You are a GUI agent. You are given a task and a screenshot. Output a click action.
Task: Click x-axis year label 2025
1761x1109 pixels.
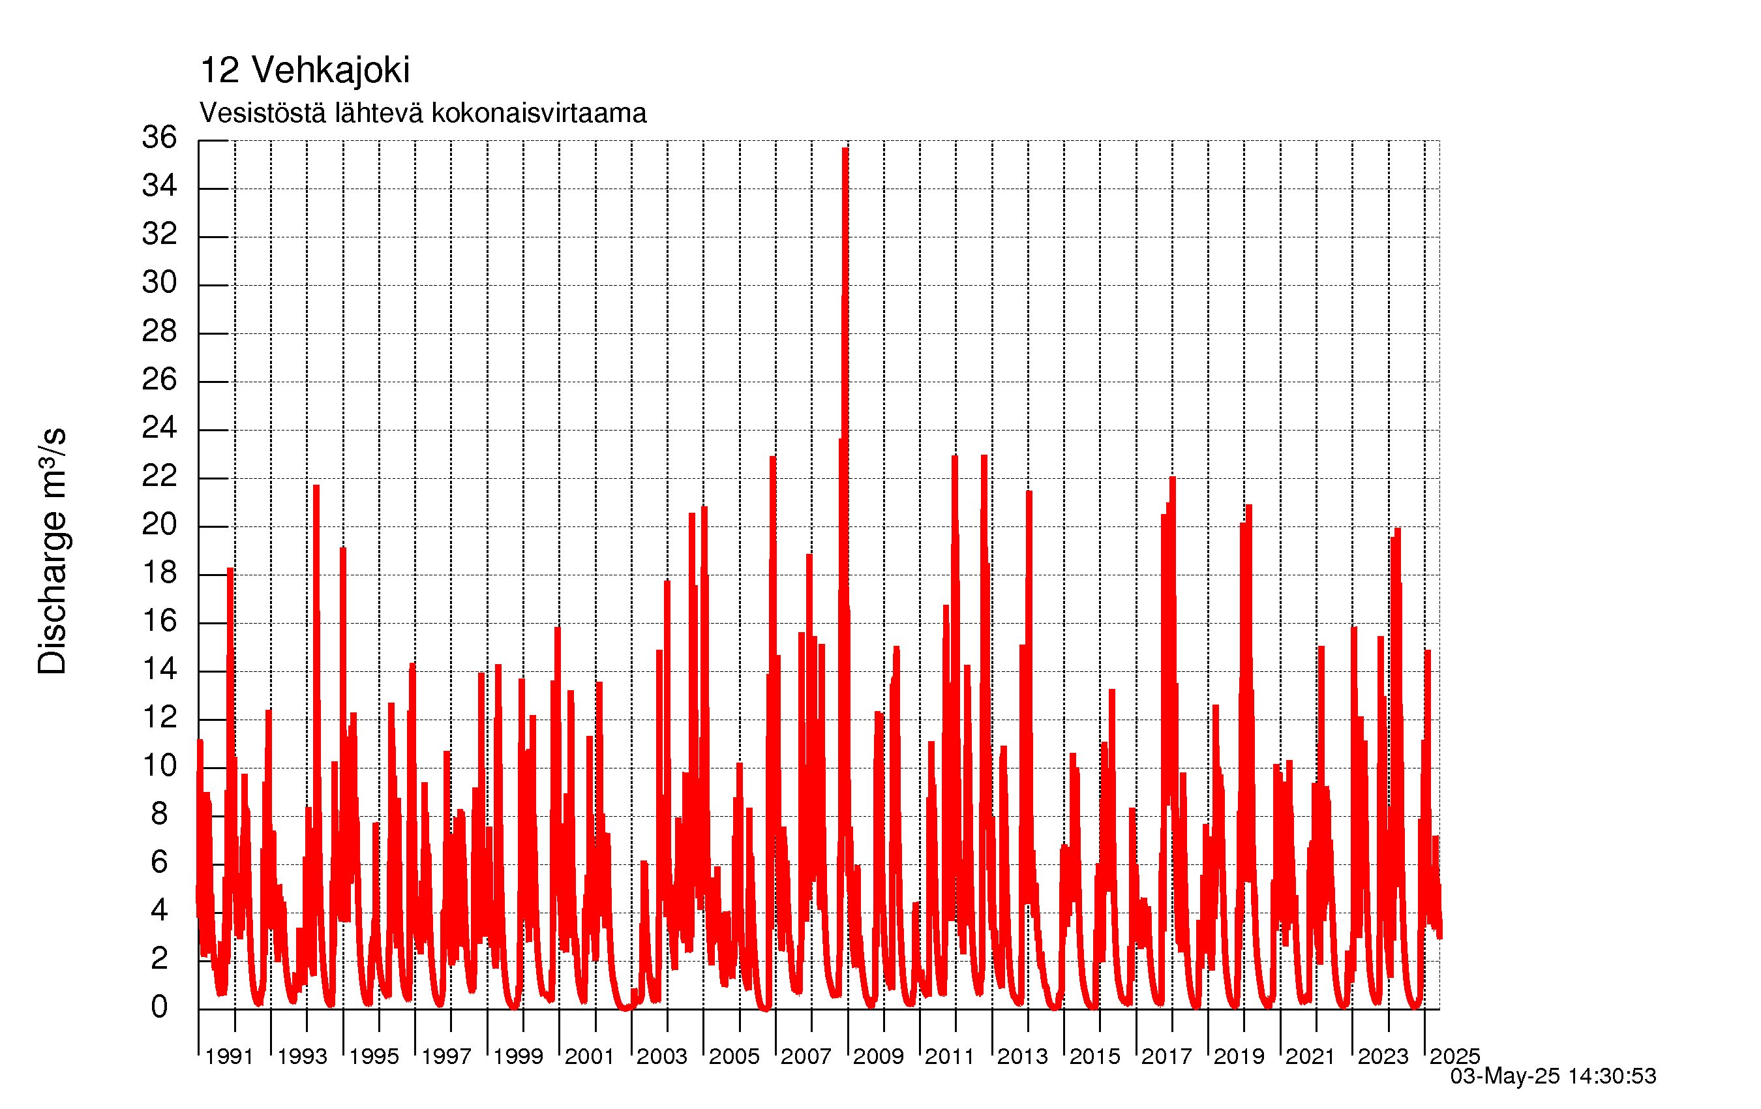1454,1057
